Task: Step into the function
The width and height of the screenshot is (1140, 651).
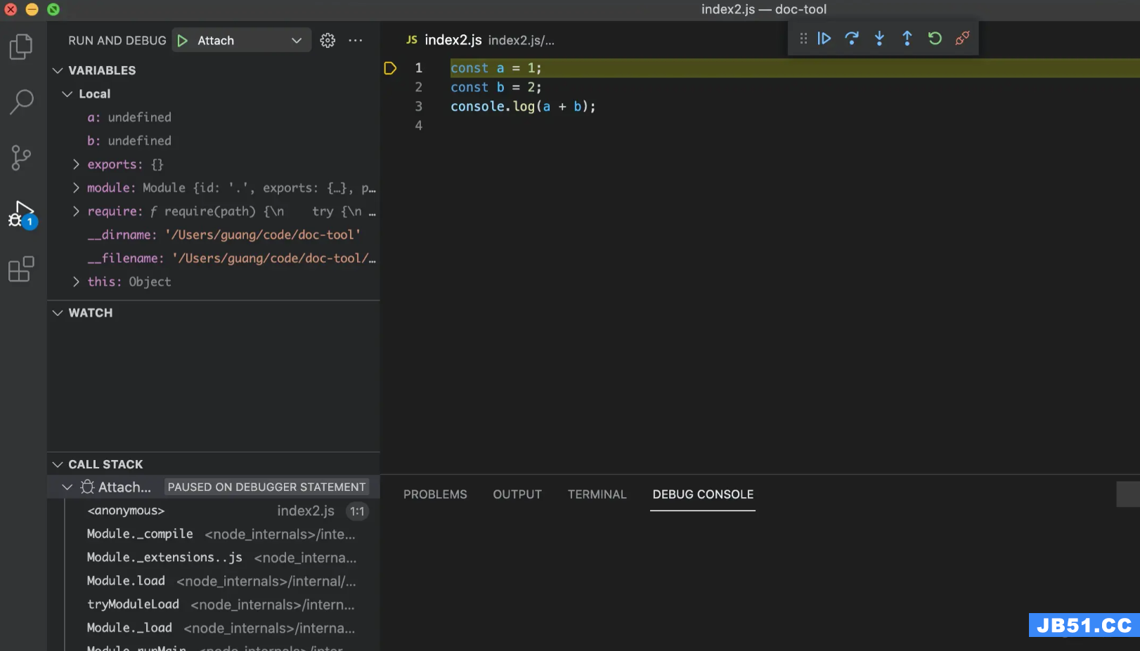Action: [879, 38]
